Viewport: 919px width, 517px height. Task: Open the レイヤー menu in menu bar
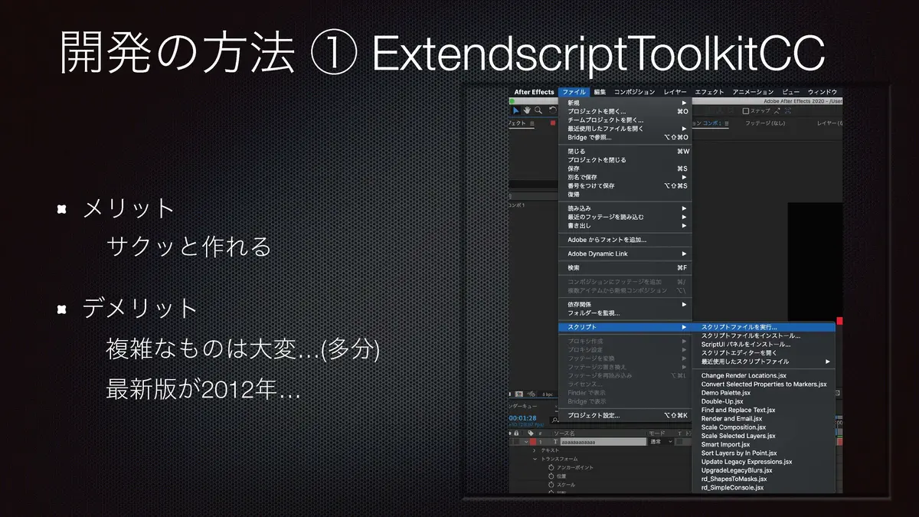(x=675, y=92)
